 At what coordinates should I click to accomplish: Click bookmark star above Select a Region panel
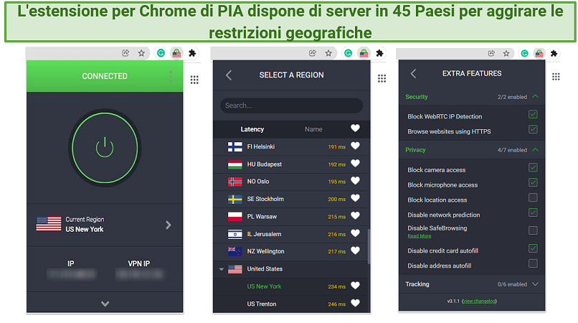(328, 53)
